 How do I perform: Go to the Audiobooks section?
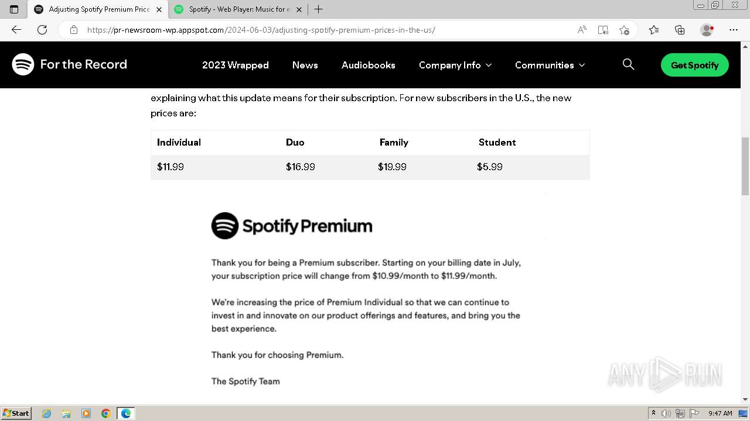[368, 65]
